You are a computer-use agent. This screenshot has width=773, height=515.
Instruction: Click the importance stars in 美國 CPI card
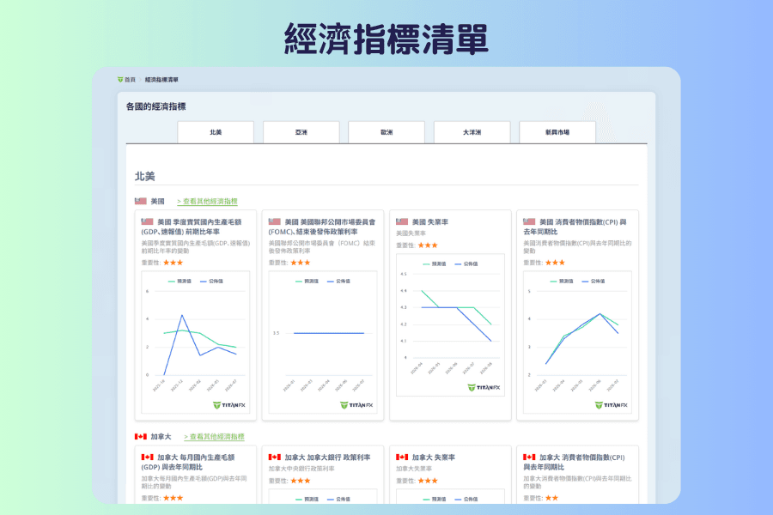pos(555,263)
